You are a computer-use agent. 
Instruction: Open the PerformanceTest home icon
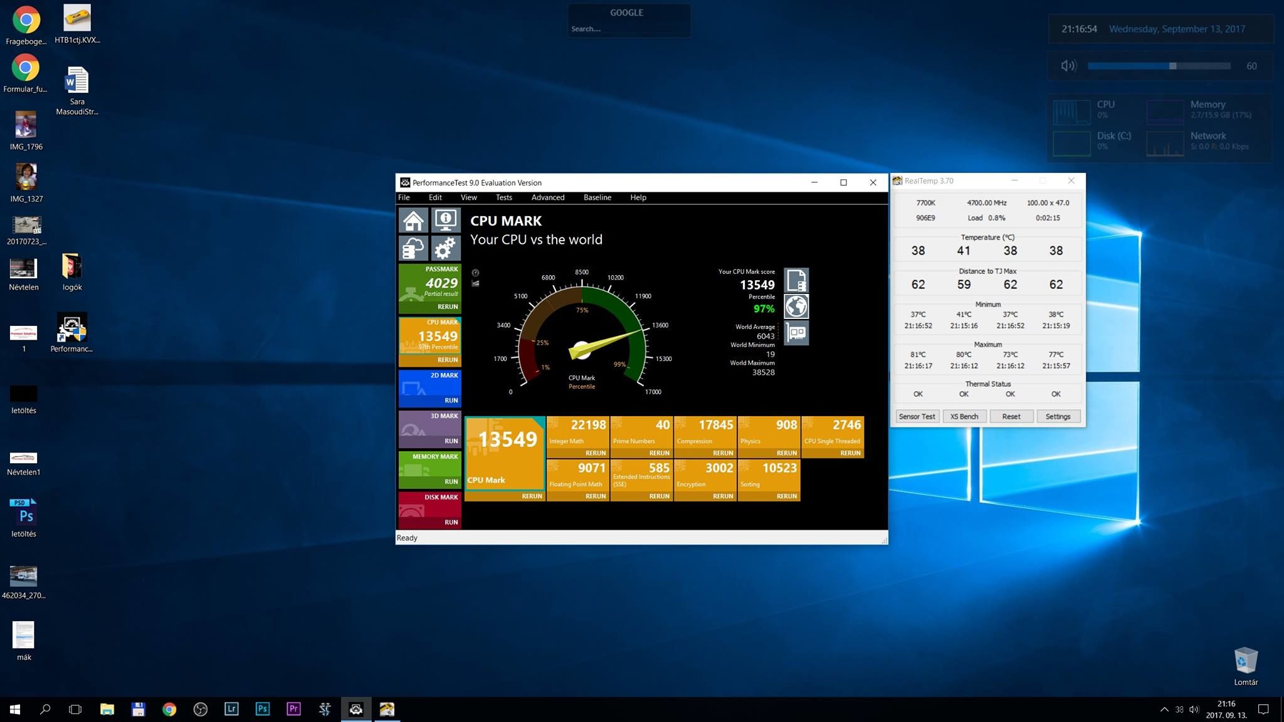click(x=413, y=221)
